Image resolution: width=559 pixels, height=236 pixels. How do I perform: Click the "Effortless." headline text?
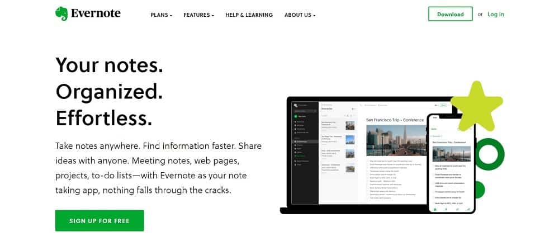tap(104, 118)
